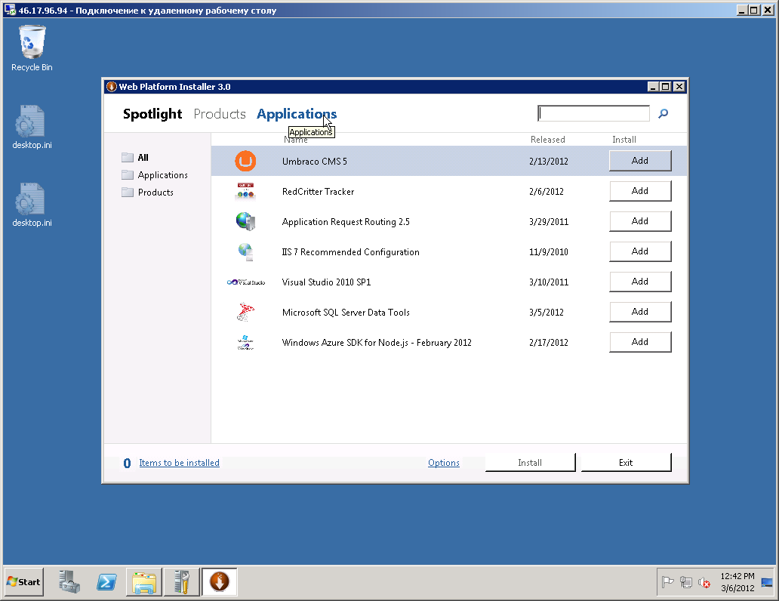Add RedCritter Tracker to install list
The image size is (779, 601).
click(x=640, y=191)
